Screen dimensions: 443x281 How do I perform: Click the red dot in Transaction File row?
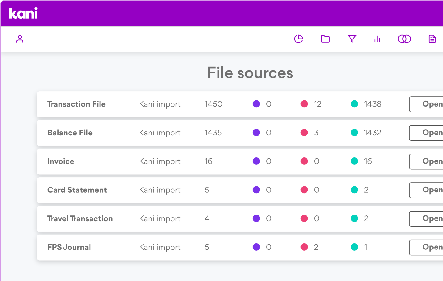tap(304, 104)
